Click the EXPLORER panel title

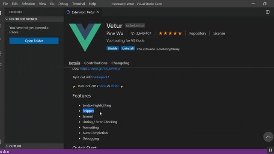point(16,12)
